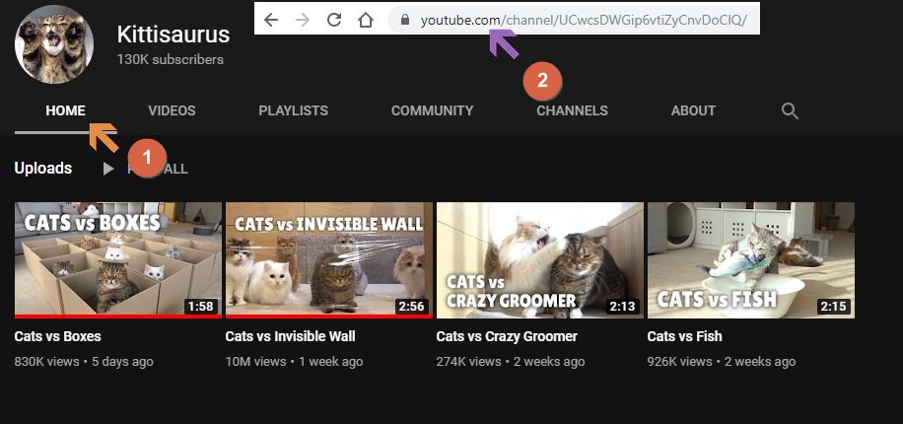Select the Channels tab
The image size is (903, 424).
coord(572,110)
